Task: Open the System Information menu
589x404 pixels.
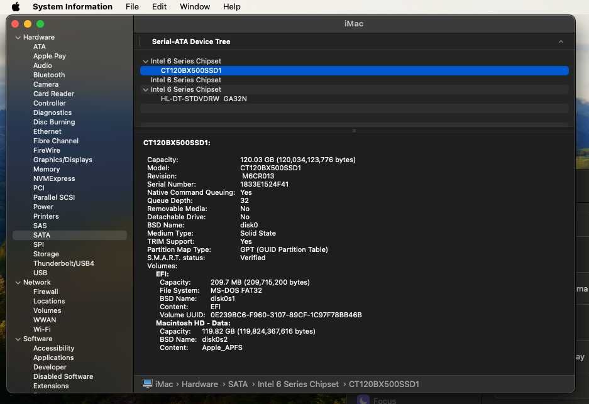Action: (72, 7)
